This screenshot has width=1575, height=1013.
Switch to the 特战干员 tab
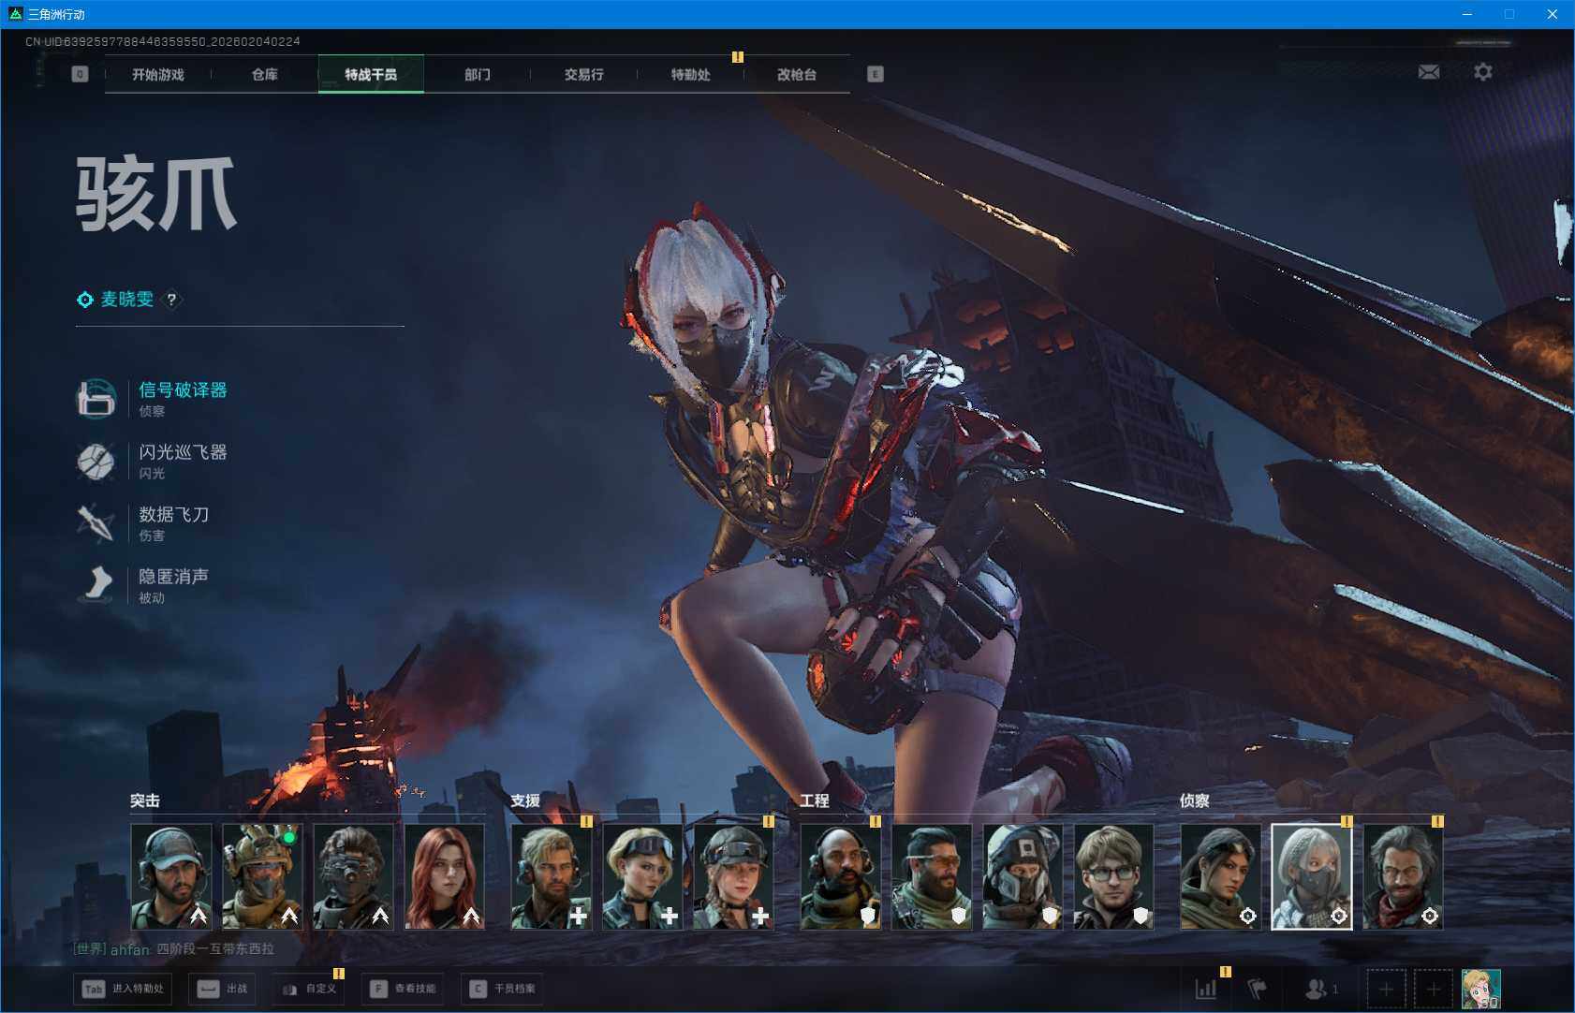371,74
